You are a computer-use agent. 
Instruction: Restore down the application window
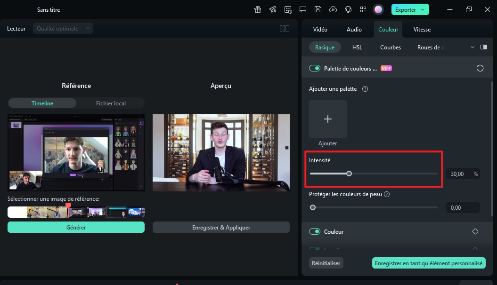(x=468, y=9)
